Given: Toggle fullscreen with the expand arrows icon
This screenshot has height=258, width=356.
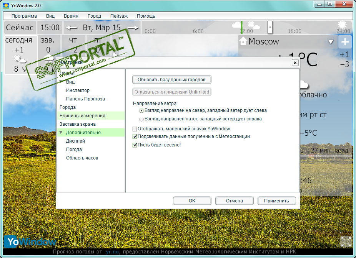Looking at the screenshot, I should tap(346, 241).
